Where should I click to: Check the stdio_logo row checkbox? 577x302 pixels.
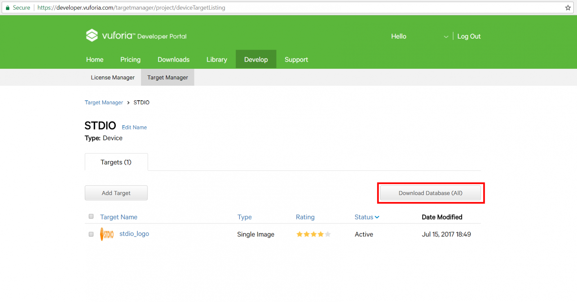(91, 234)
